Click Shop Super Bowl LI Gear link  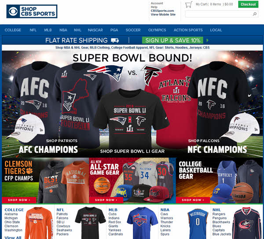coord(132,151)
